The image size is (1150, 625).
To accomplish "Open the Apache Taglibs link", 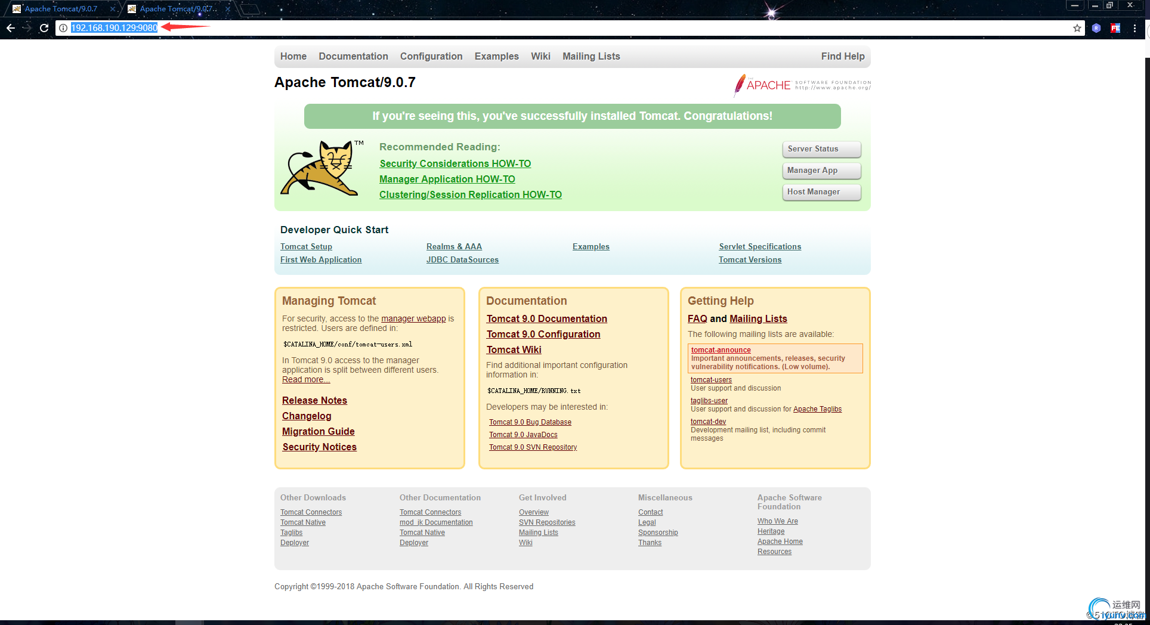I will (817, 409).
